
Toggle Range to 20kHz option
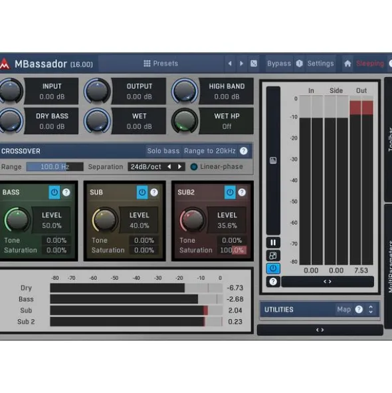pyautogui.click(x=210, y=151)
